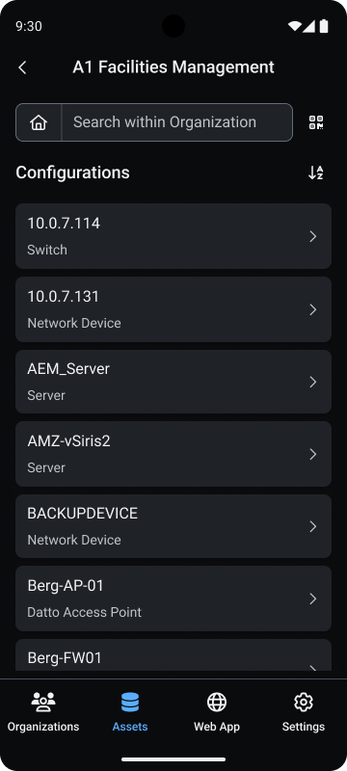Expand the 10.0.7.114 Switch chevron

click(313, 236)
